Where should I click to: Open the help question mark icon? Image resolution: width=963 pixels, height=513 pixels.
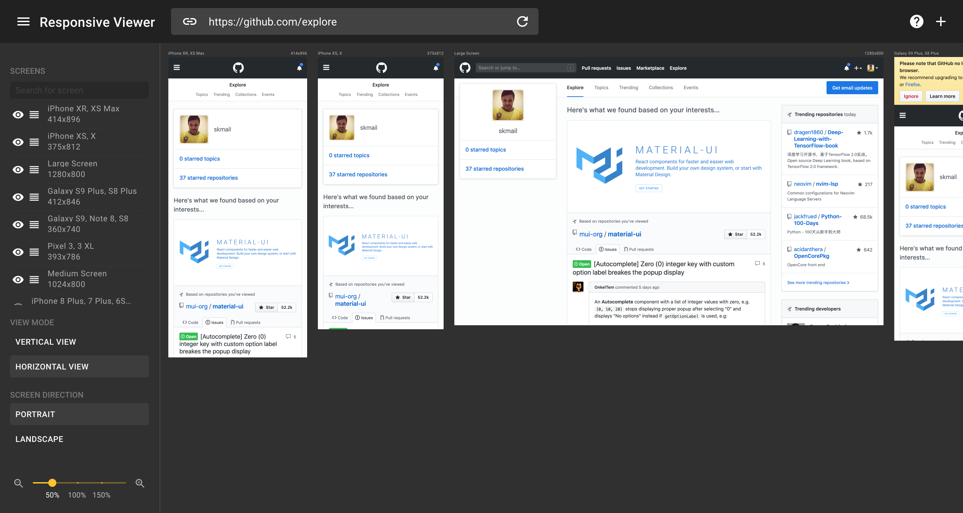tap(916, 22)
